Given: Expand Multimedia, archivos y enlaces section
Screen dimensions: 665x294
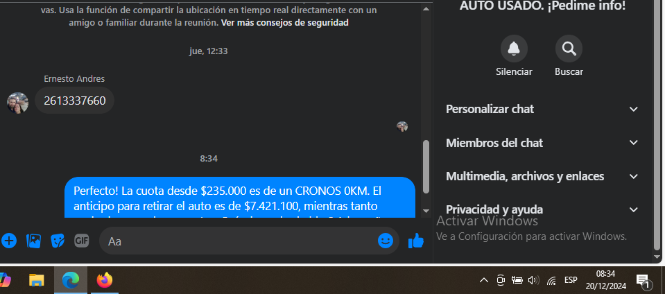Looking at the screenshot, I should pos(542,176).
